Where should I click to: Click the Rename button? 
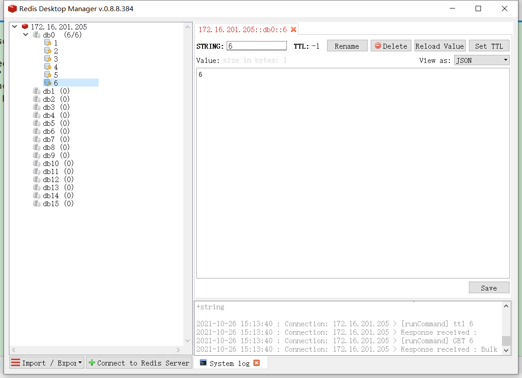coord(347,46)
